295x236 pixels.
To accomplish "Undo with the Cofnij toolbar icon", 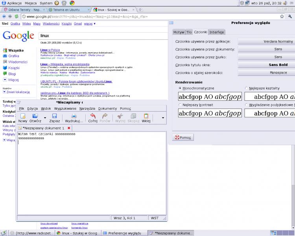I will tap(93, 116).
